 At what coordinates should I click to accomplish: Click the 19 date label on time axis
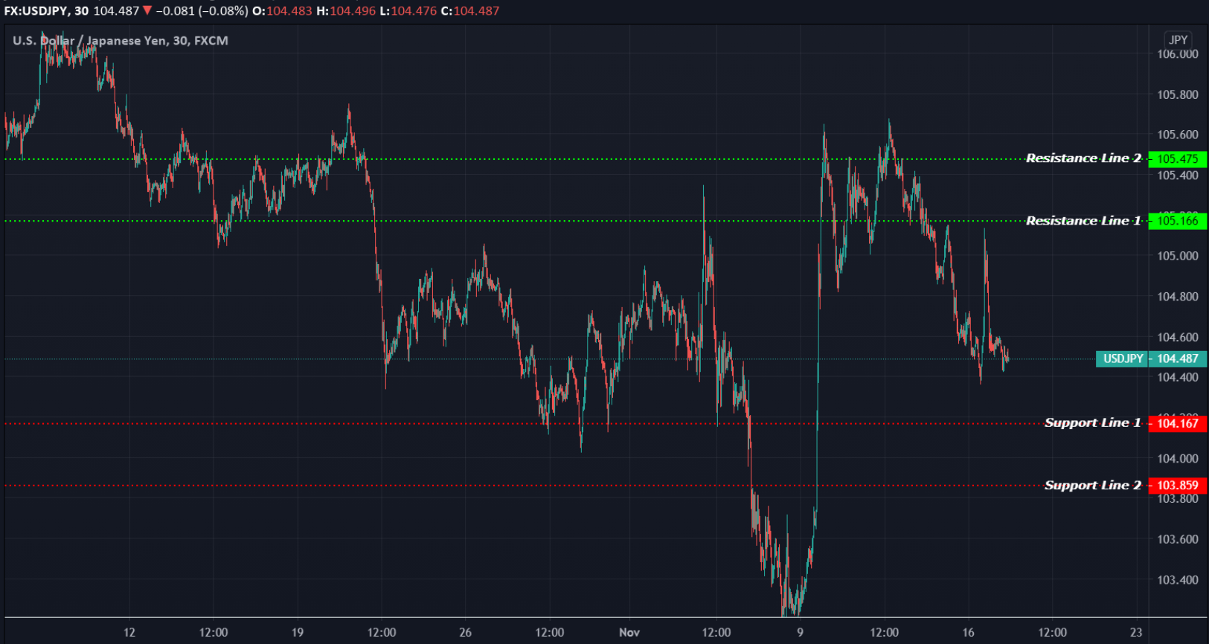[x=298, y=633]
